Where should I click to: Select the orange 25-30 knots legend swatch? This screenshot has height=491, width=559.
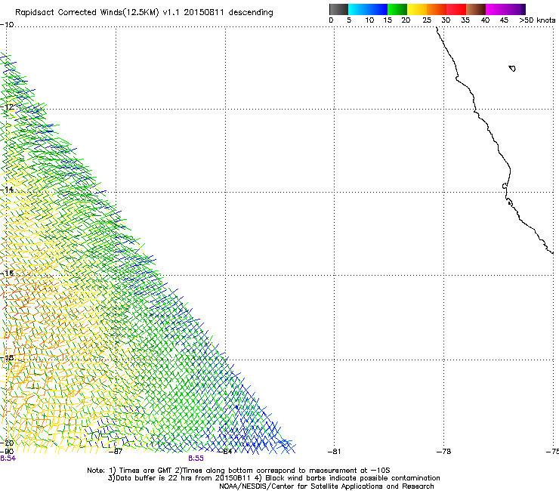click(x=437, y=9)
